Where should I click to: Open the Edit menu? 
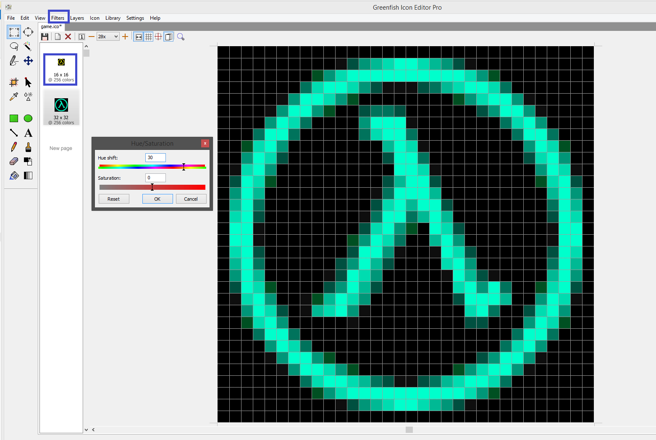click(25, 18)
